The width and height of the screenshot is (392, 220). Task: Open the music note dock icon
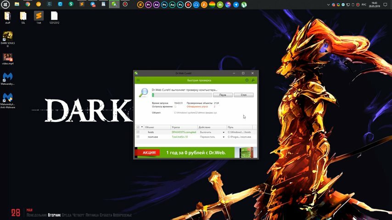228,5
